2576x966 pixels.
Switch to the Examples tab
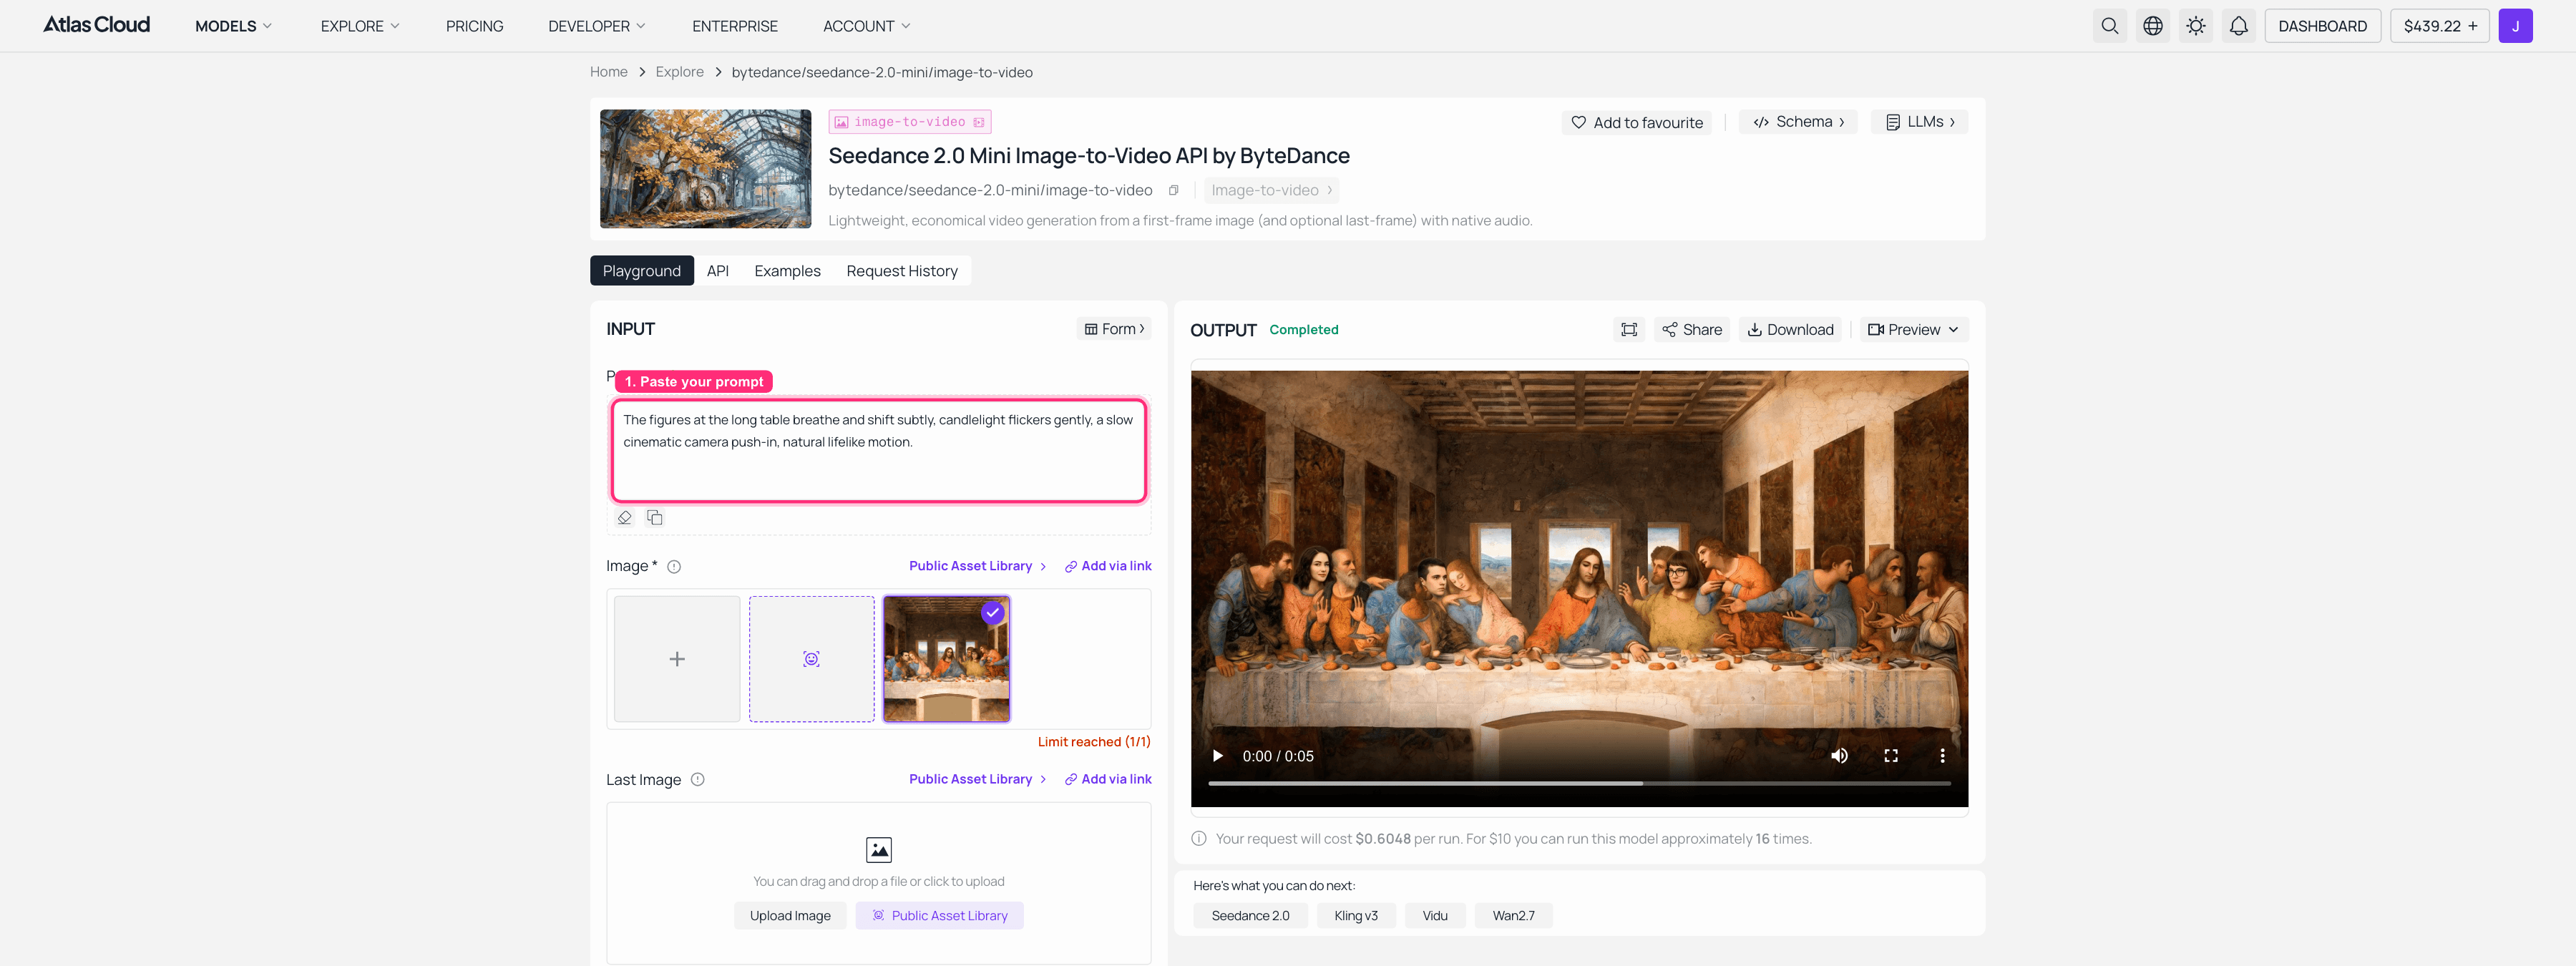(787, 271)
